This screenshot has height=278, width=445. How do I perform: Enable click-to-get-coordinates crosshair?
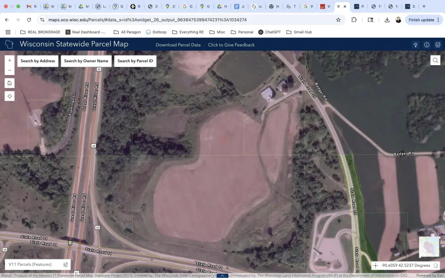(x=375, y=265)
